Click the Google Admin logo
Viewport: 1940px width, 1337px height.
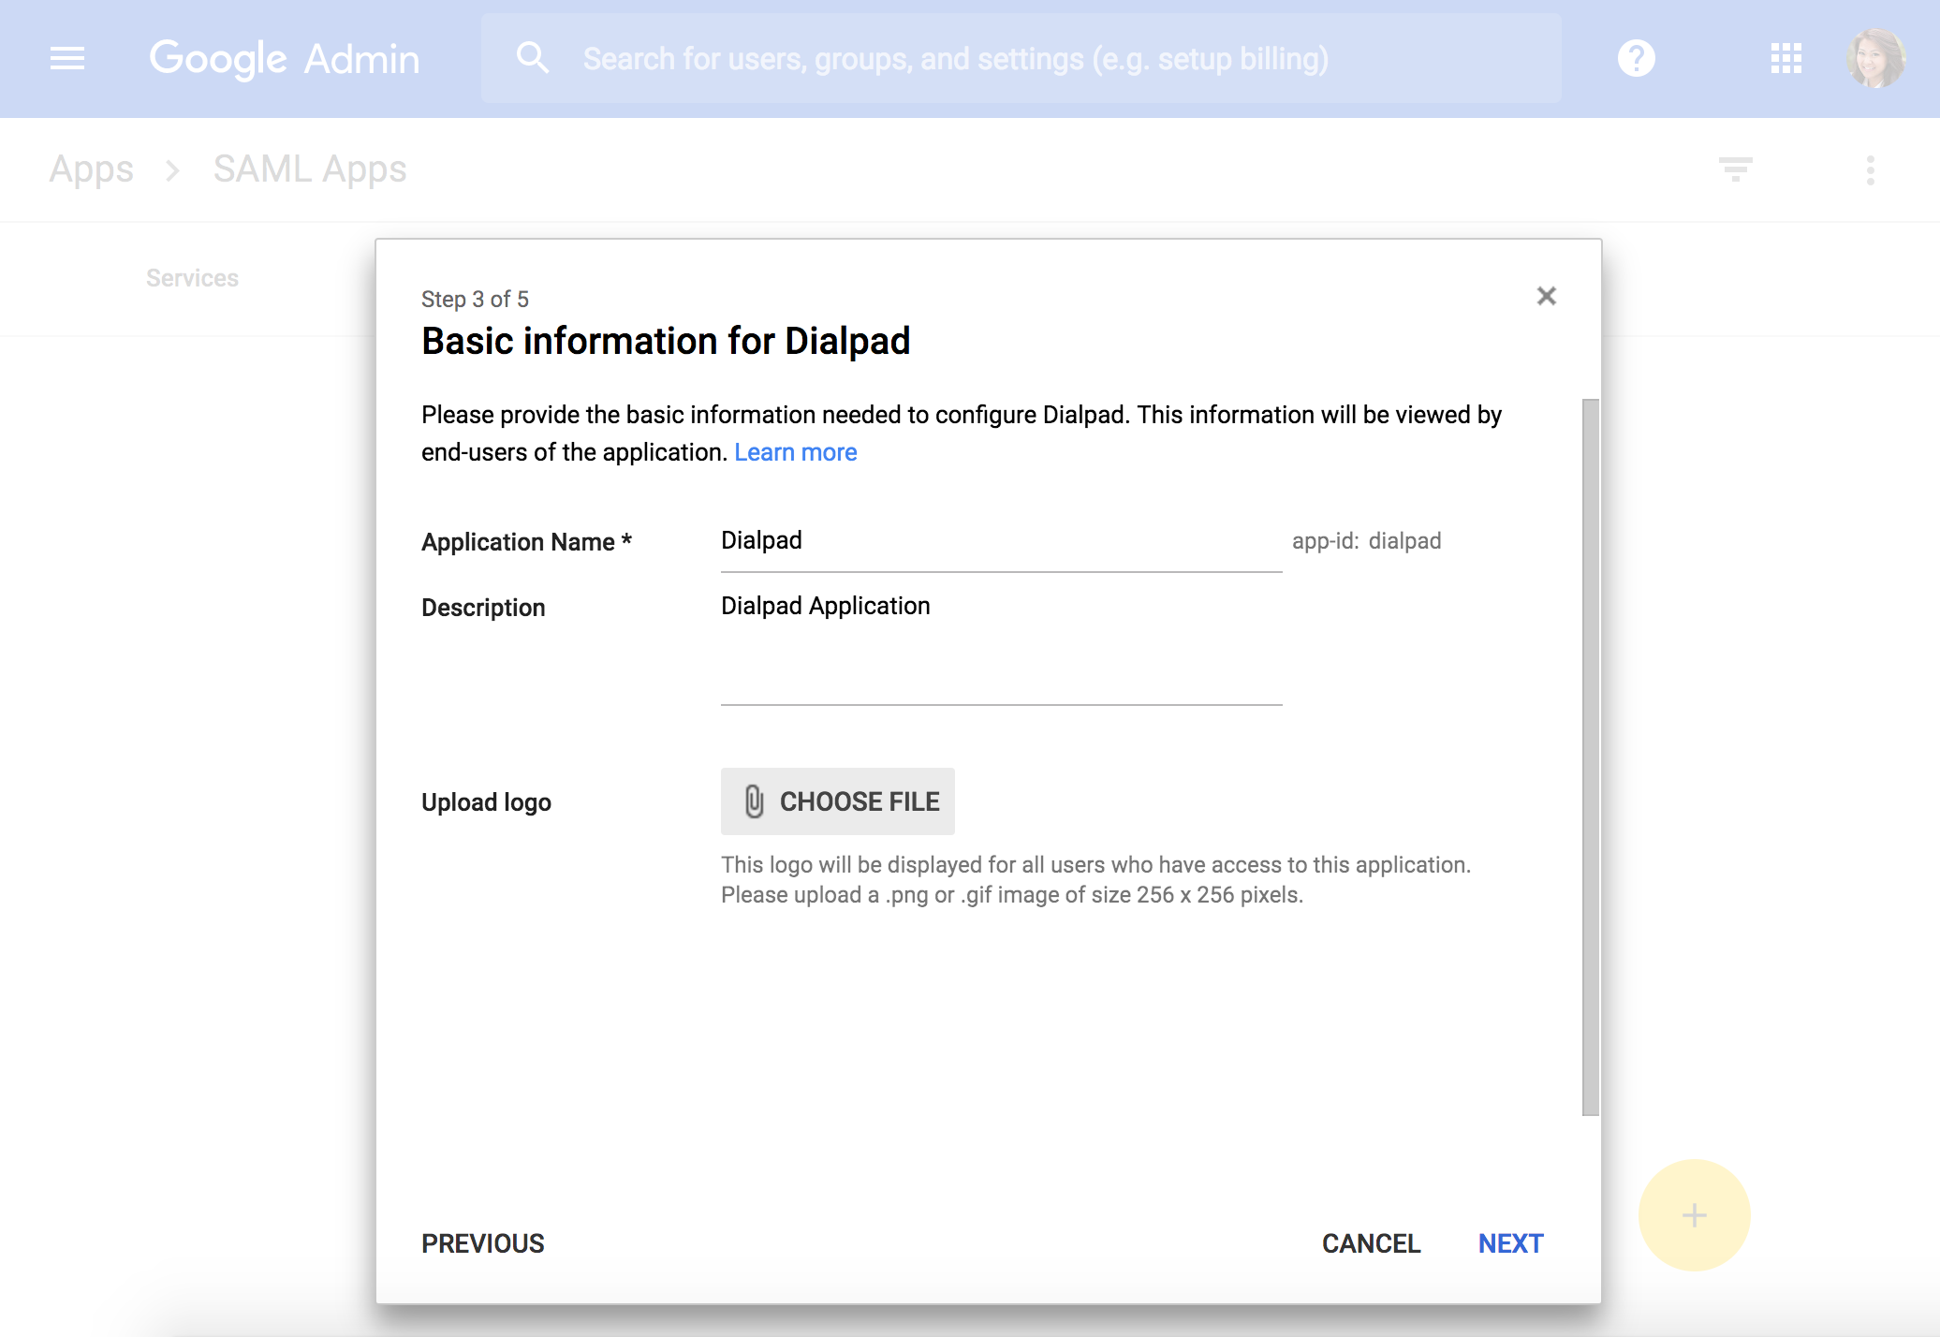[284, 59]
